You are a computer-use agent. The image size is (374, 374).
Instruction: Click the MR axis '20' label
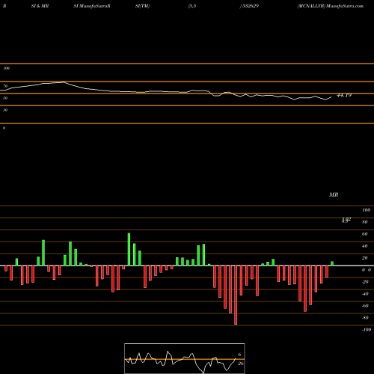365,258
